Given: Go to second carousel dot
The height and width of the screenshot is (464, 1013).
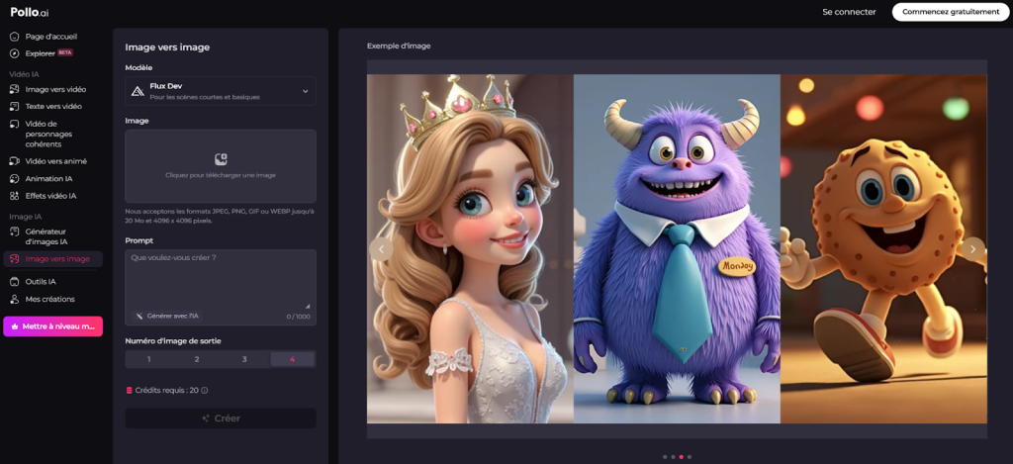Looking at the screenshot, I should (x=673, y=457).
